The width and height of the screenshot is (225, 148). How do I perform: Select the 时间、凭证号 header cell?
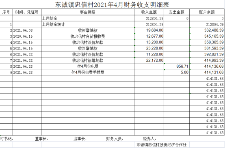click(27, 12)
